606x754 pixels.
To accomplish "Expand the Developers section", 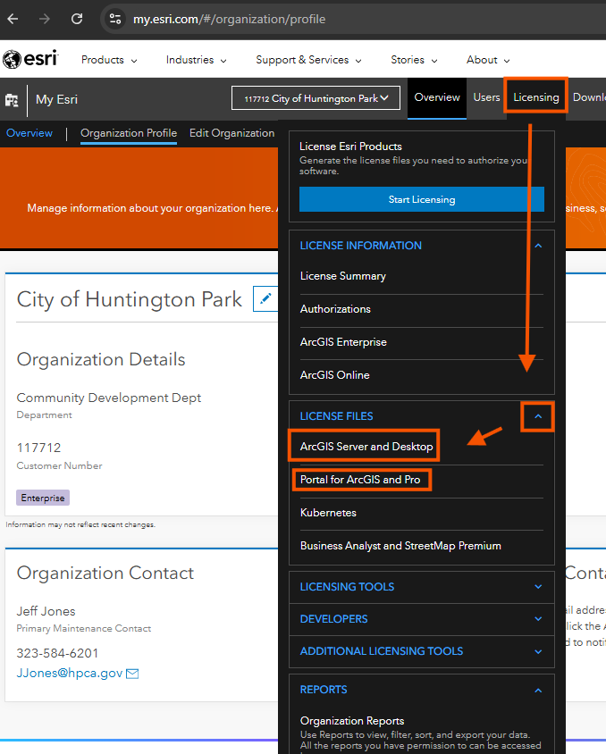I will [538, 619].
